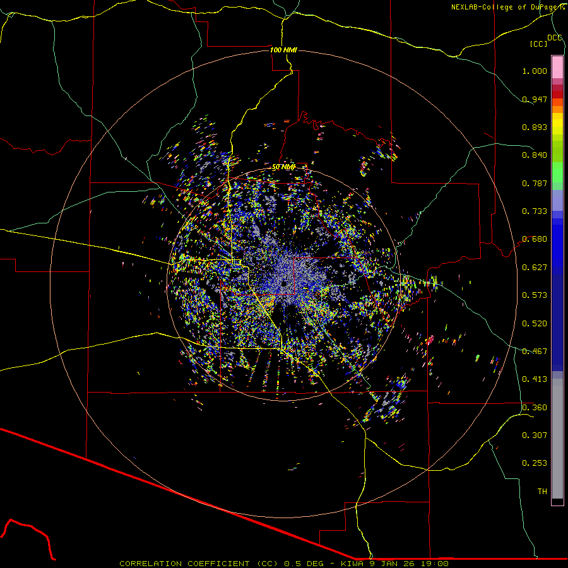Select the 0.627 scale value
The width and height of the screenshot is (568, 568).
point(535,268)
